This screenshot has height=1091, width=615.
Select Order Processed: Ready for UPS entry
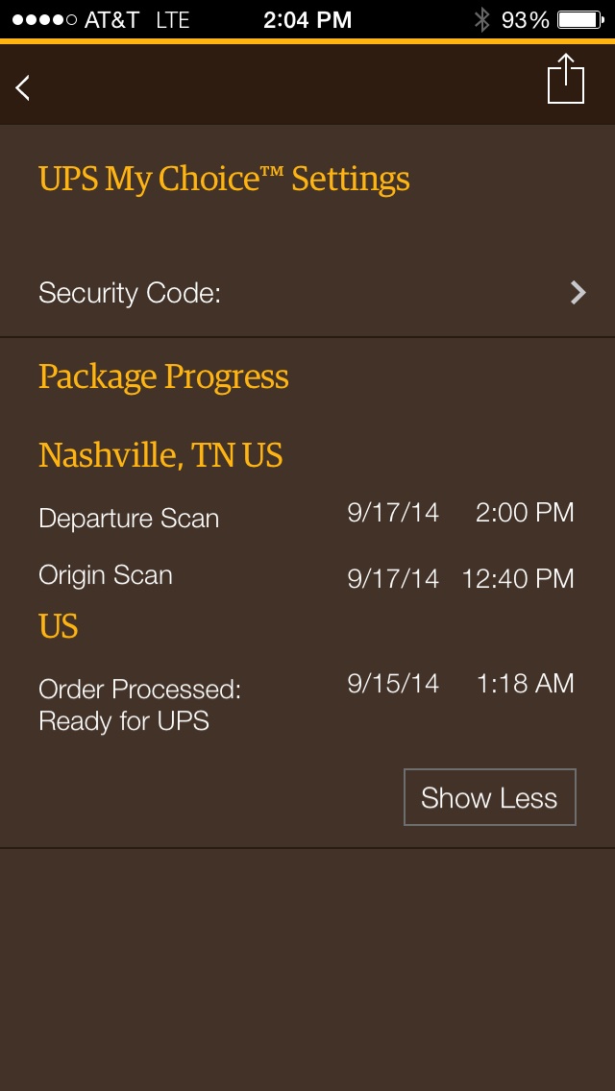pyautogui.click(x=139, y=705)
